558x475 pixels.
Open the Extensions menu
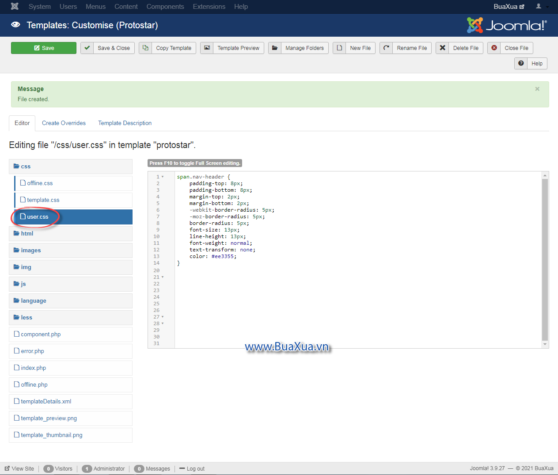pyautogui.click(x=209, y=7)
